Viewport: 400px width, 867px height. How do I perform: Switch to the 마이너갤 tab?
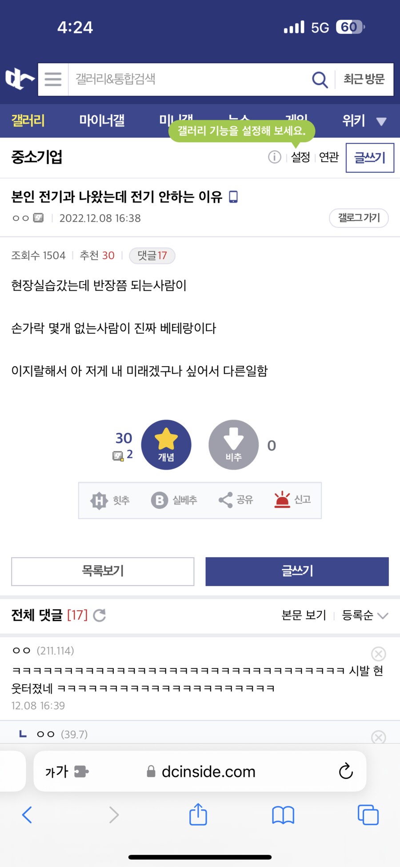click(102, 121)
